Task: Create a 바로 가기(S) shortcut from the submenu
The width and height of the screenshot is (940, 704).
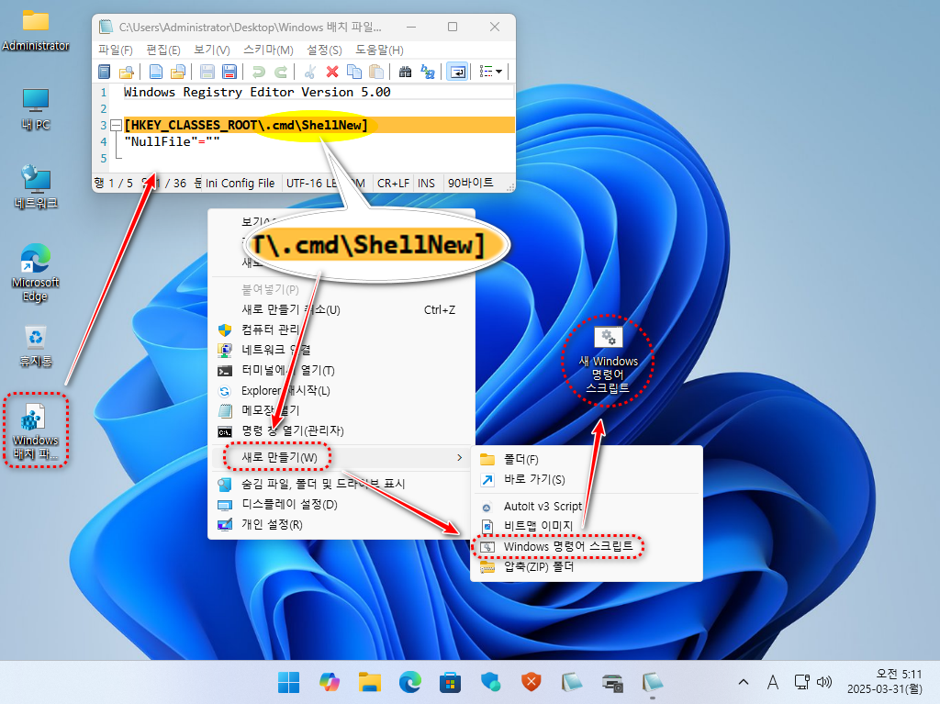Action: coord(587,480)
